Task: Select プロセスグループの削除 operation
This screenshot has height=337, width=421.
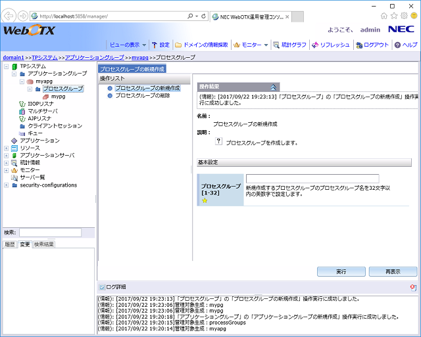Action: 142,95
